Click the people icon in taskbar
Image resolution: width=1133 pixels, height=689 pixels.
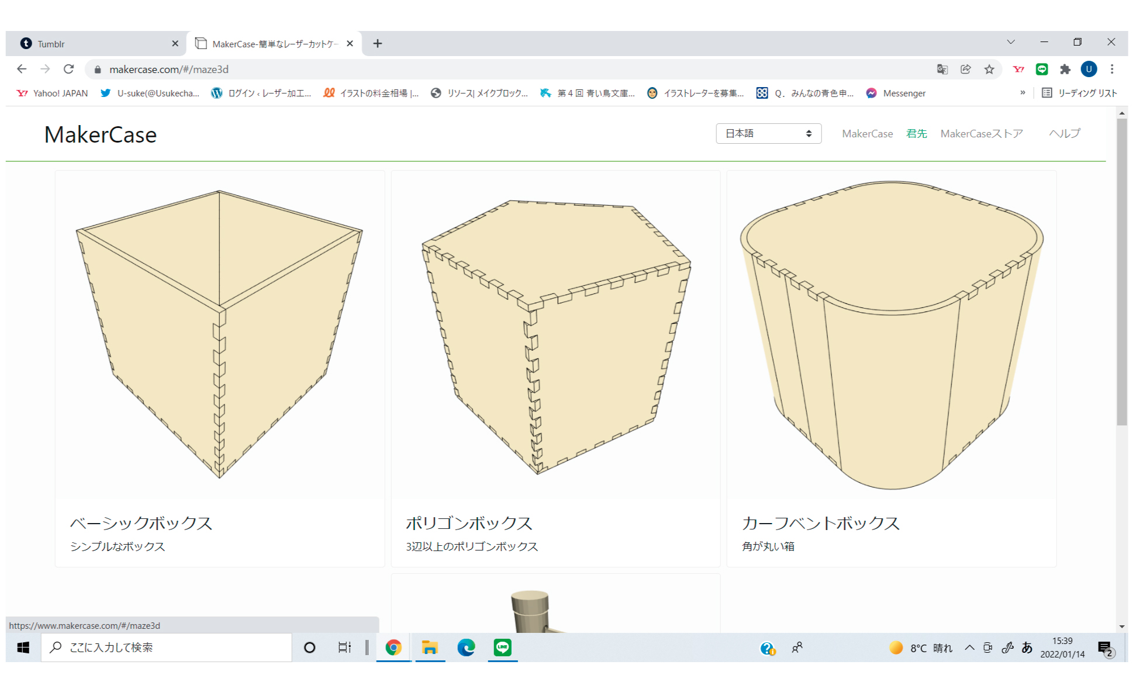click(x=797, y=648)
